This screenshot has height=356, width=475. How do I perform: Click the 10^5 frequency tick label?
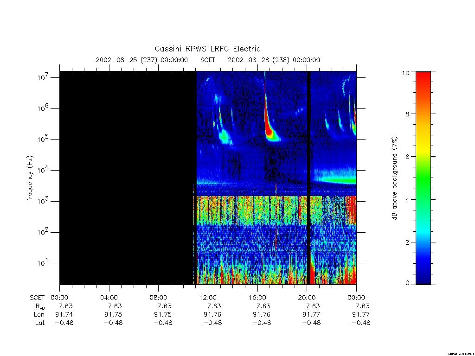click(44, 139)
